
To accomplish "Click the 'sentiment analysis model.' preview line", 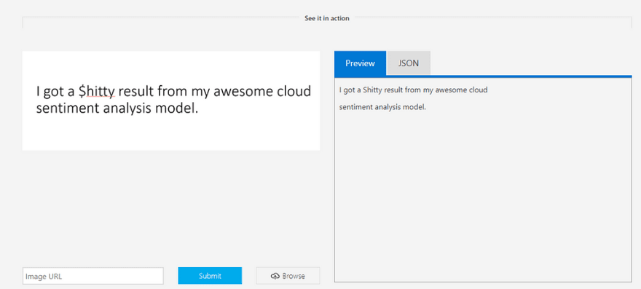I will click(382, 108).
